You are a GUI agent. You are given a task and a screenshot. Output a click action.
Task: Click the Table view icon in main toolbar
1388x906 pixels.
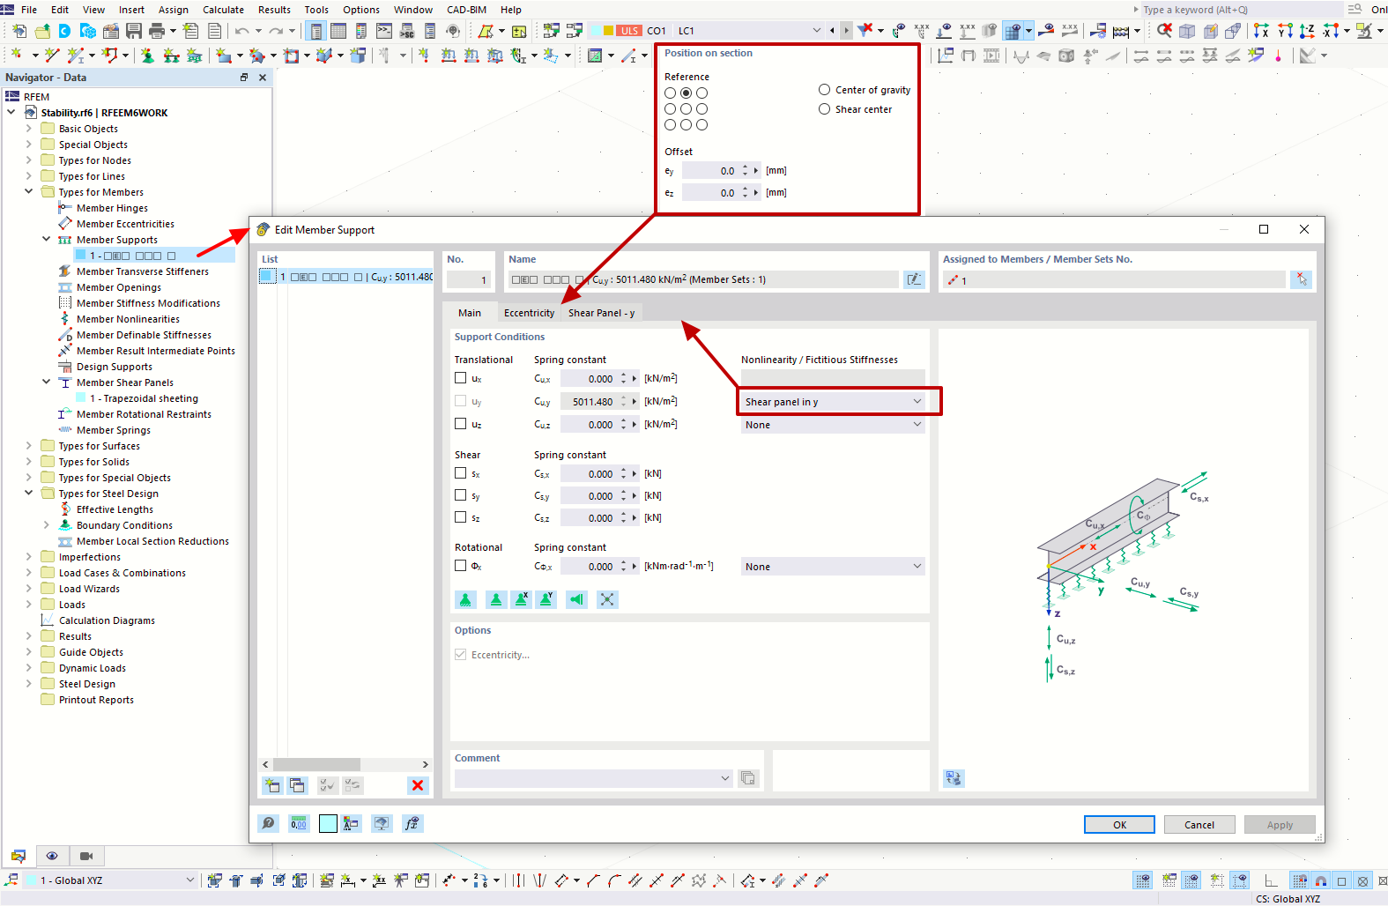(x=338, y=31)
